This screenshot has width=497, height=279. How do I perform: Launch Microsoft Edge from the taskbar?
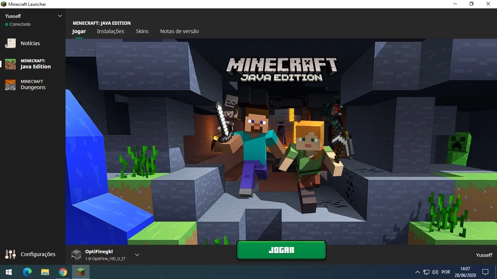(x=27, y=272)
